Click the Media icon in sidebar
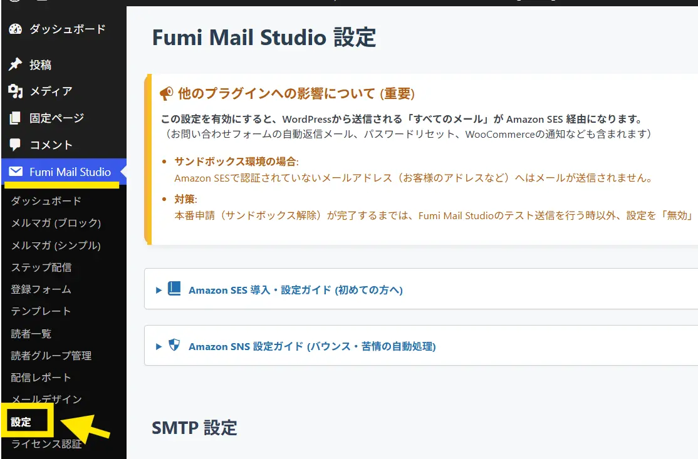 tap(16, 91)
